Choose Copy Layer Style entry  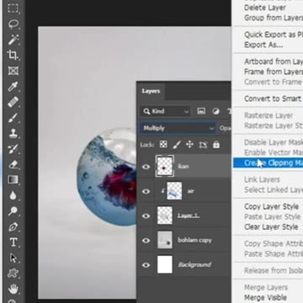point(271,207)
